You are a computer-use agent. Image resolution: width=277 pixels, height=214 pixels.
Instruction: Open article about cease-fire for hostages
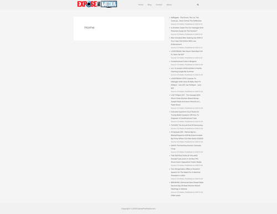[187, 29]
